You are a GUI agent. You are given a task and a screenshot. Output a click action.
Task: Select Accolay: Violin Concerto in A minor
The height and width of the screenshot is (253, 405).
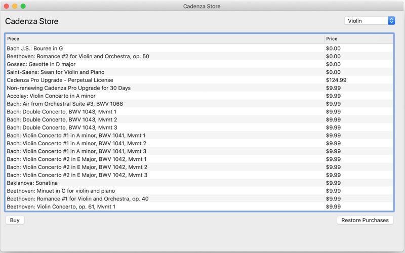pyautogui.click(x=199, y=96)
